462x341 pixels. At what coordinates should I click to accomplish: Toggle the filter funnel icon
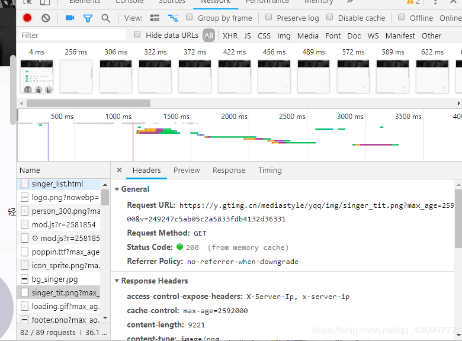click(x=88, y=18)
